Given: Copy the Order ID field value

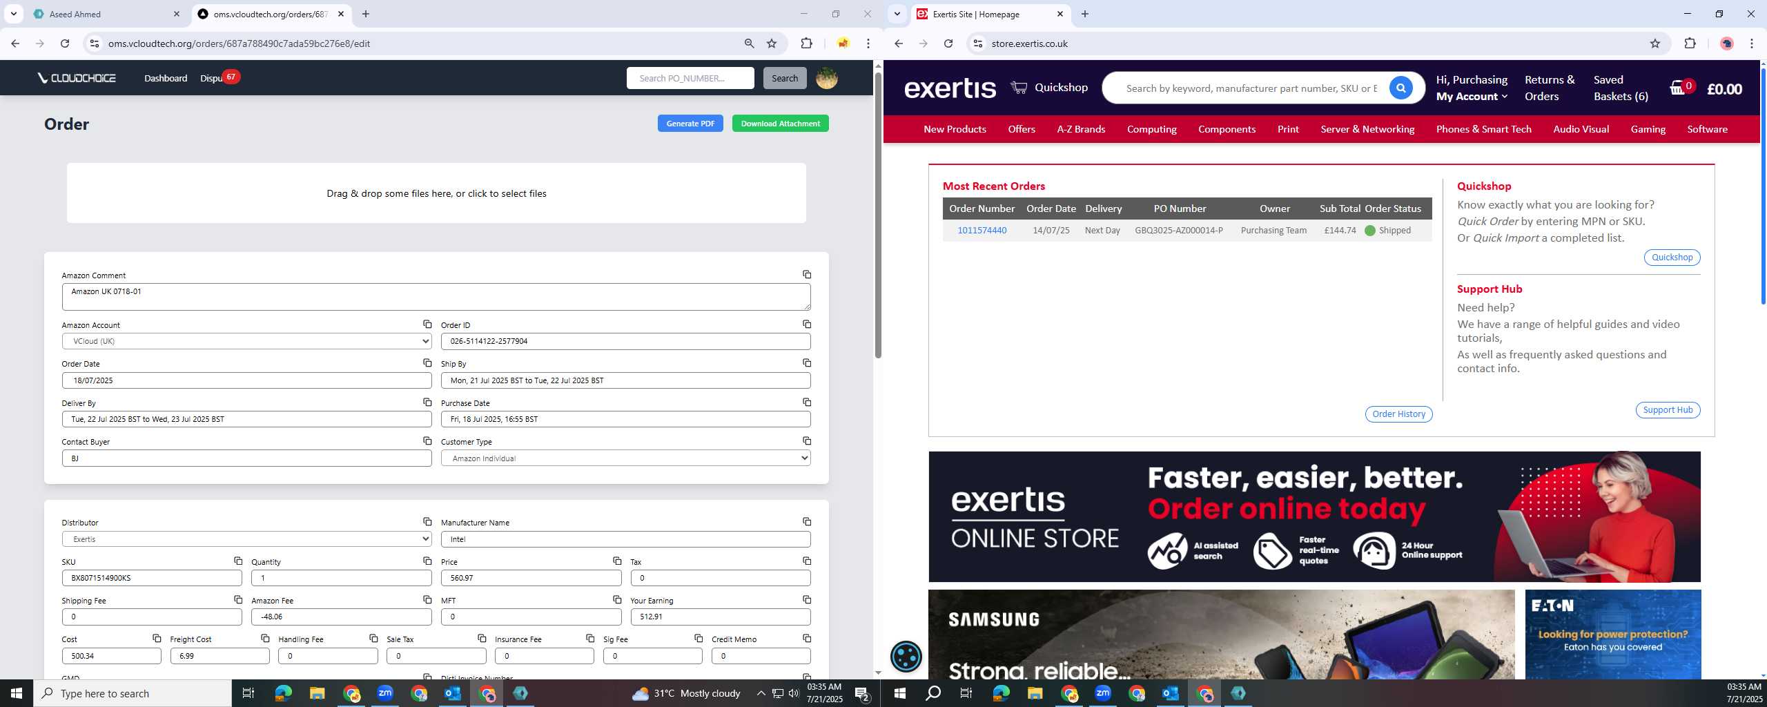Looking at the screenshot, I should (x=806, y=325).
